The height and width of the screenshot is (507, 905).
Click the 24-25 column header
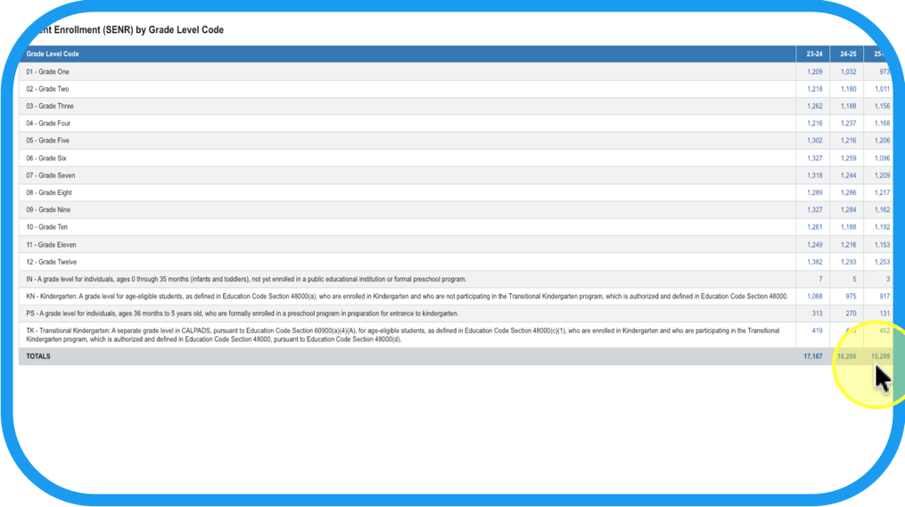[847, 54]
